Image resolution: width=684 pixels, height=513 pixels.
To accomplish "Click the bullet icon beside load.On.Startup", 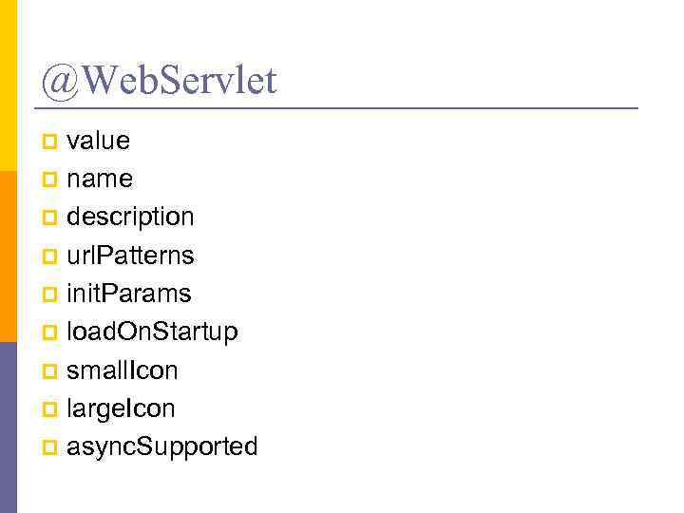I will (x=49, y=333).
